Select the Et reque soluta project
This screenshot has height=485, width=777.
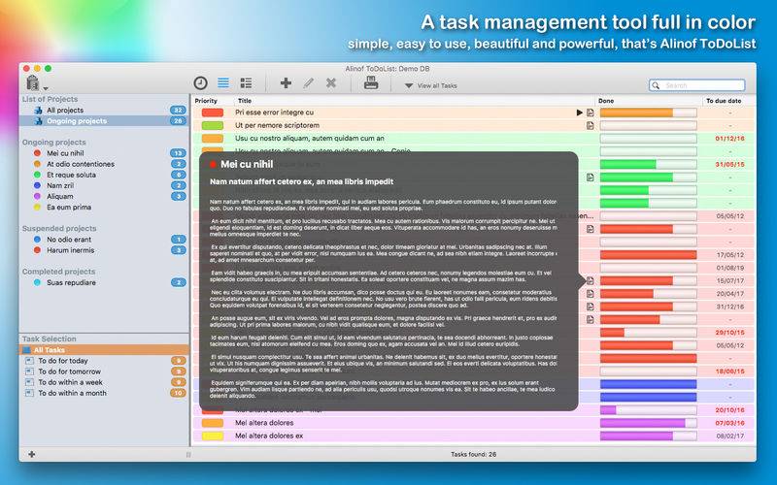(x=104, y=175)
